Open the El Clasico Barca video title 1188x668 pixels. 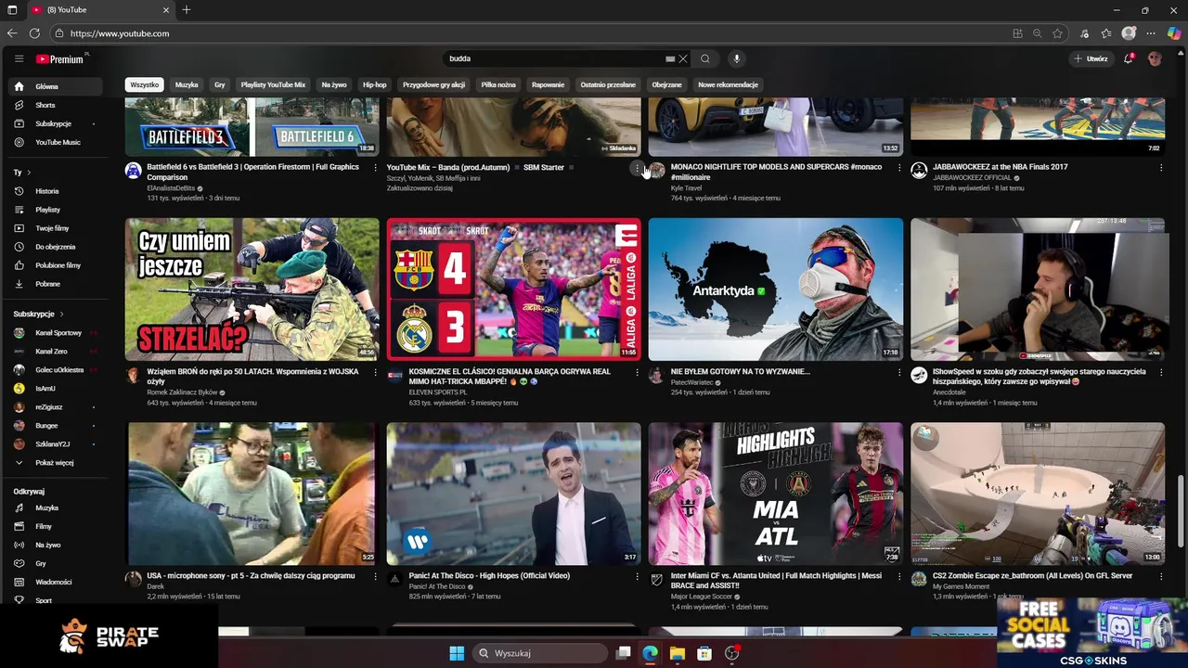(x=510, y=377)
